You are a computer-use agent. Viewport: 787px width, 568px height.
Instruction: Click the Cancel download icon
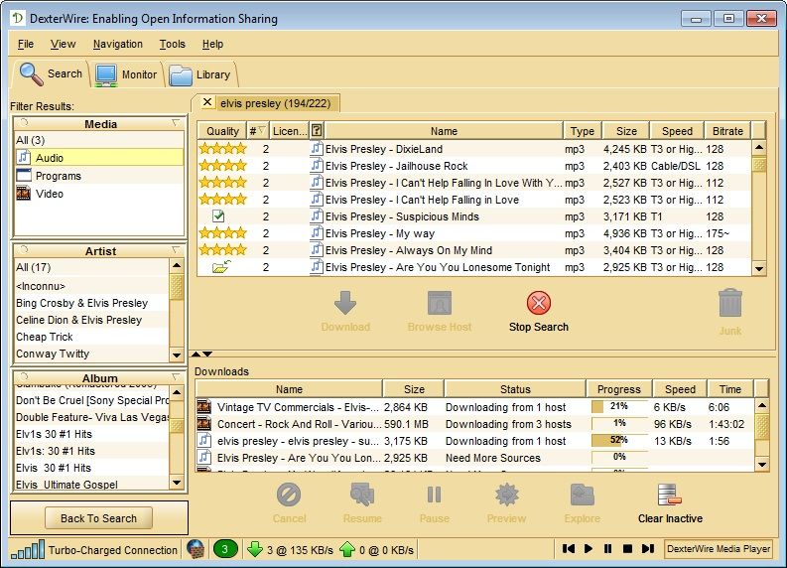(x=289, y=495)
